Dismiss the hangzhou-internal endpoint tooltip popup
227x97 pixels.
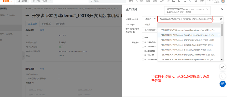[x=207, y=9]
